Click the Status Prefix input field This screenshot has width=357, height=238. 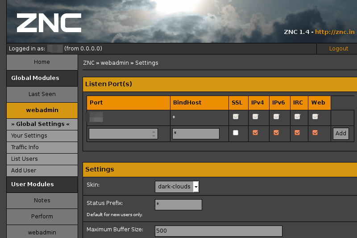point(178,205)
